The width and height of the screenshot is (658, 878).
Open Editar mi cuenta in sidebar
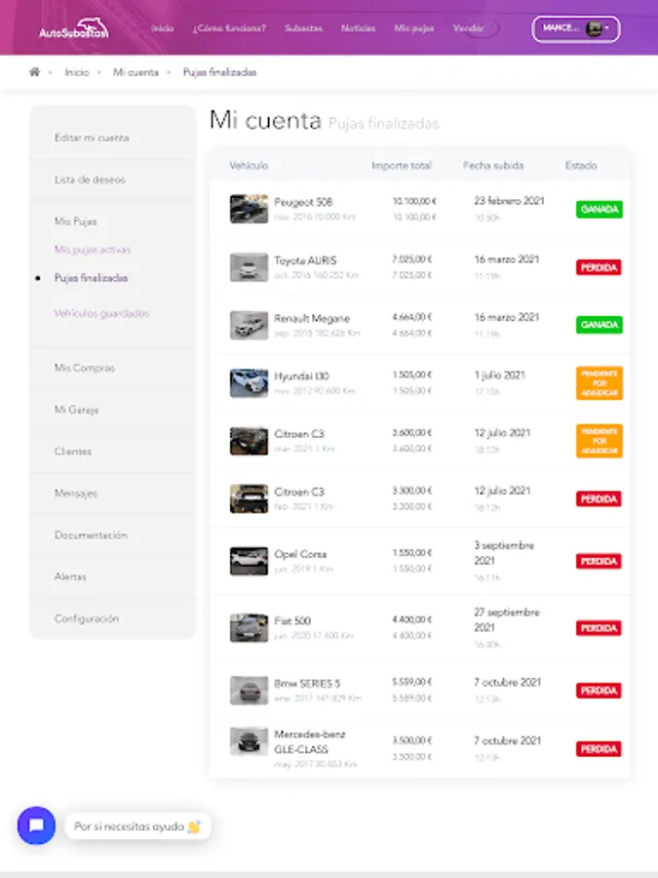[x=92, y=138]
